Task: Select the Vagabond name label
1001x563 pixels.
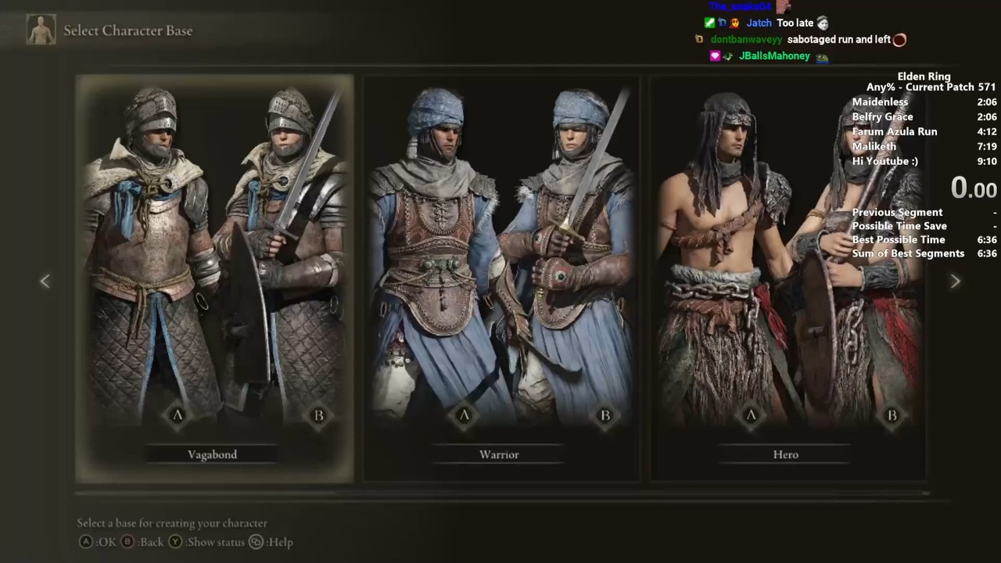Action: click(x=212, y=454)
